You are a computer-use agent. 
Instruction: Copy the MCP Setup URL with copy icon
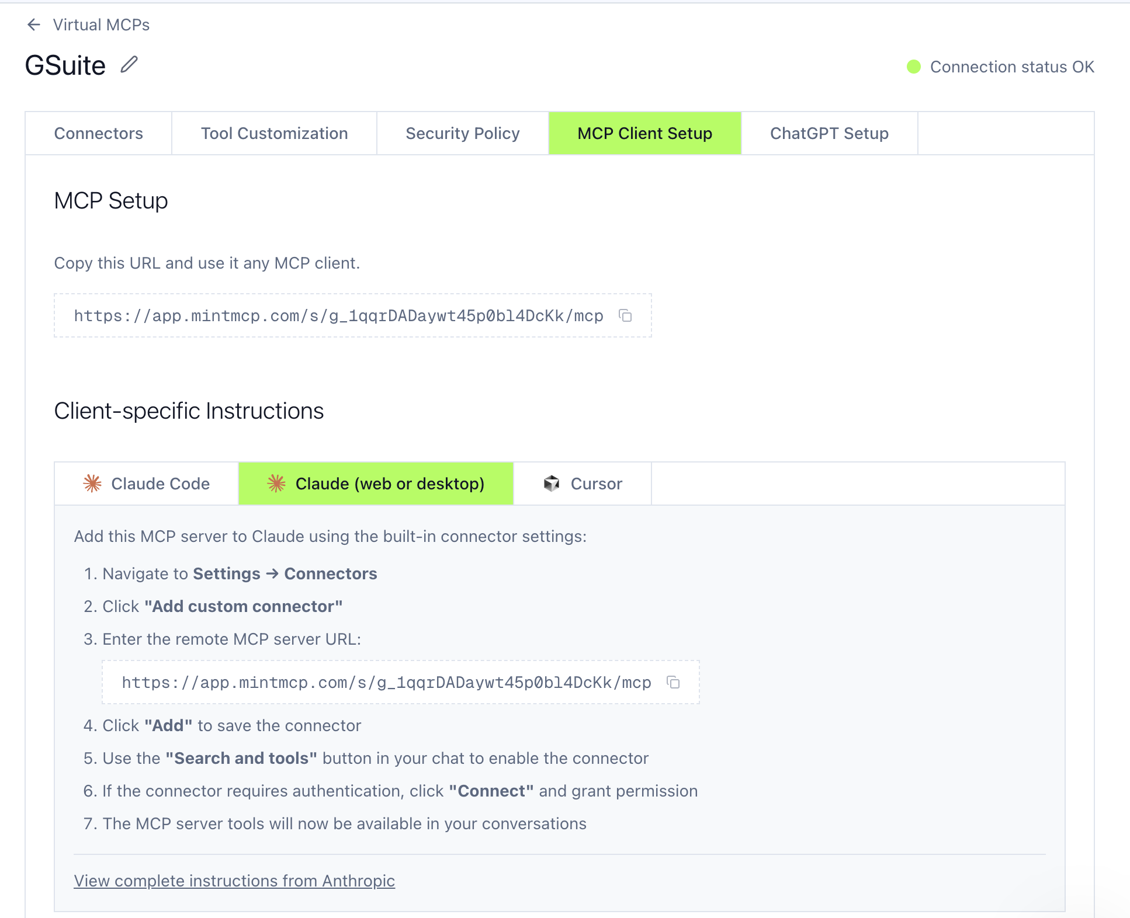tap(625, 316)
